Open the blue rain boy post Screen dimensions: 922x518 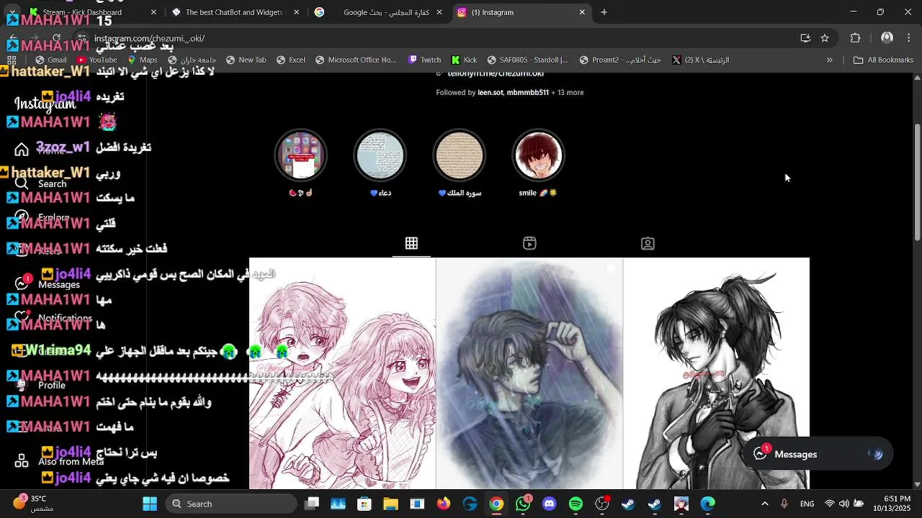[x=529, y=373]
